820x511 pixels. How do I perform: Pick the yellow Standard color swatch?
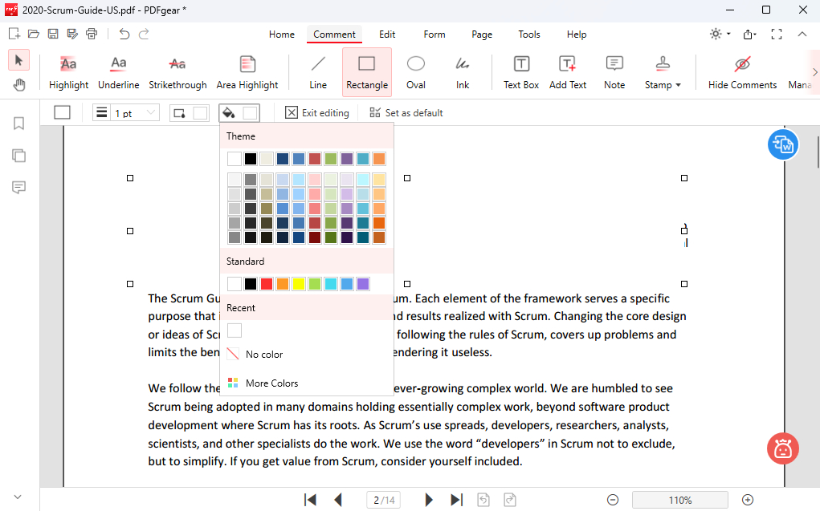coord(299,284)
